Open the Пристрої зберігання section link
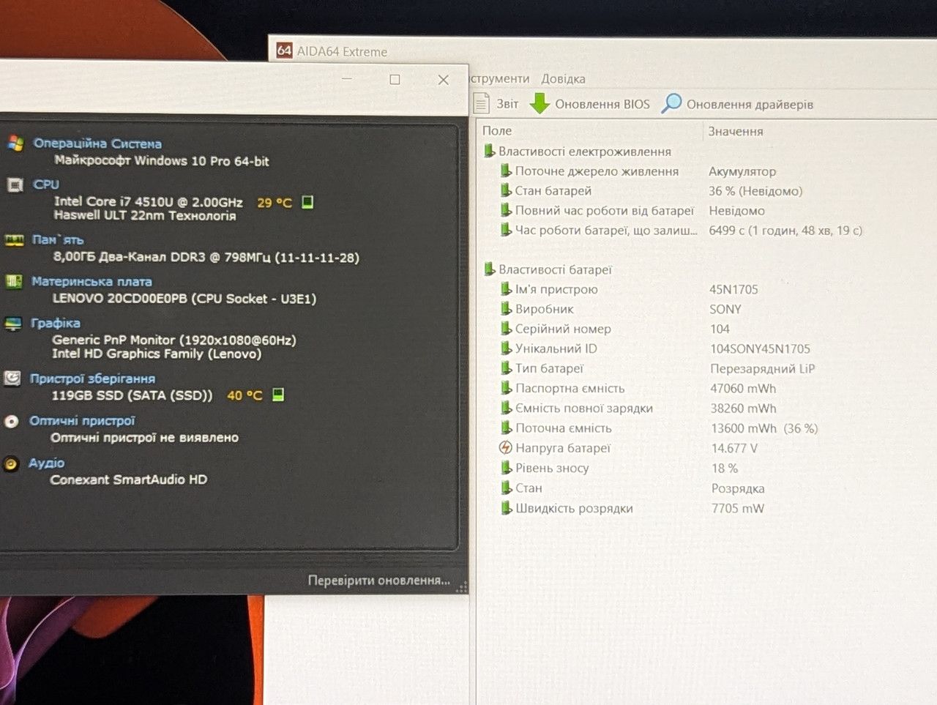Image resolution: width=937 pixels, height=705 pixels. click(92, 378)
